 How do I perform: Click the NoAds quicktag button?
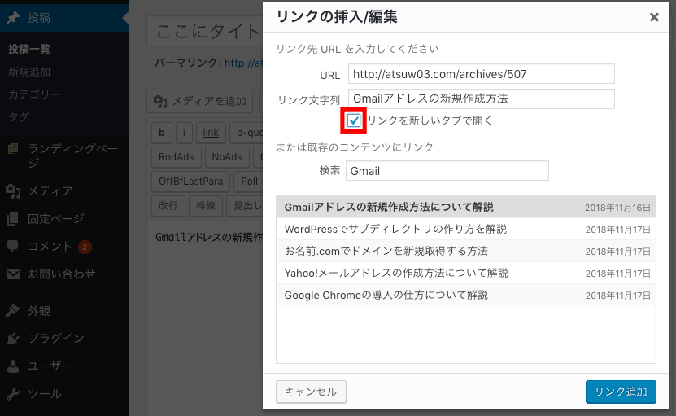point(227,157)
